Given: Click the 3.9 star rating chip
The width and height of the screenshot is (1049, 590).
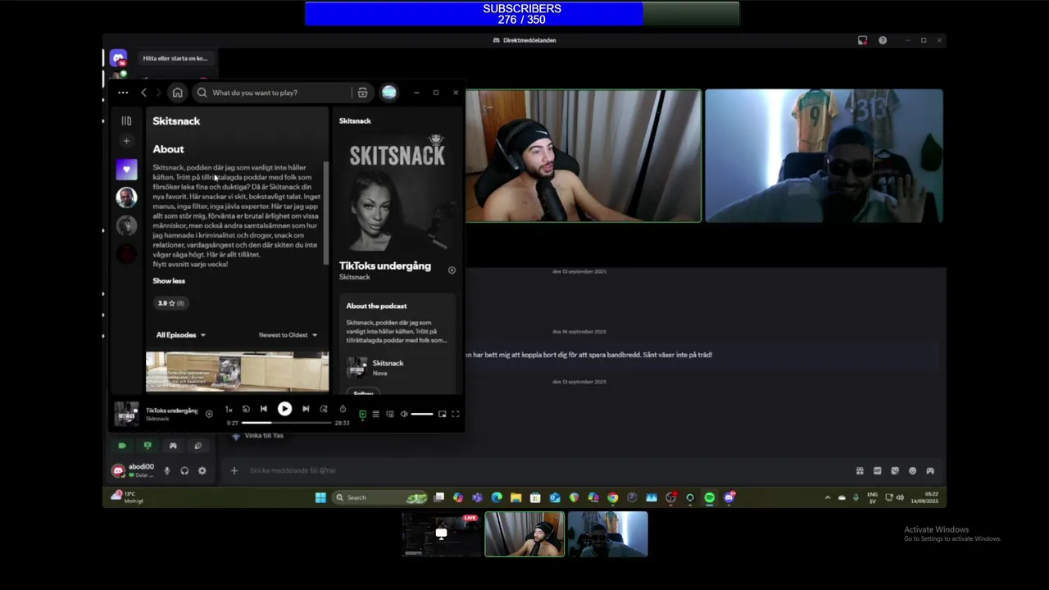Looking at the screenshot, I should 170,303.
